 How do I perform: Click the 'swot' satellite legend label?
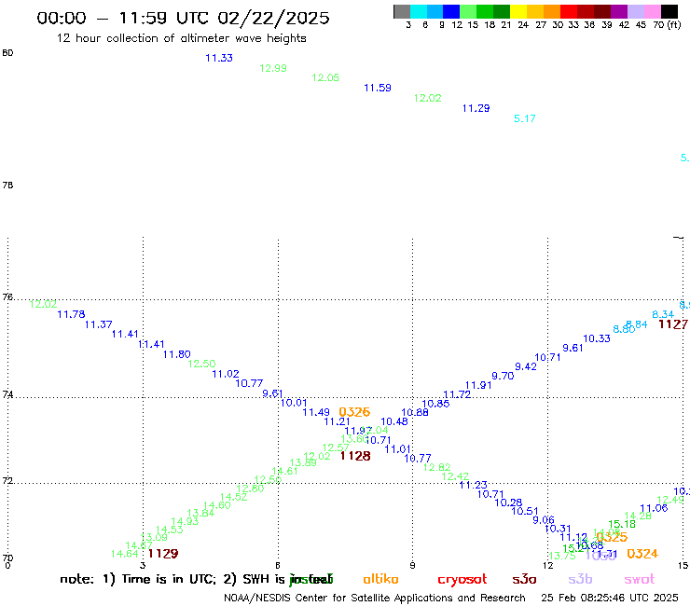pyautogui.click(x=640, y=579)
